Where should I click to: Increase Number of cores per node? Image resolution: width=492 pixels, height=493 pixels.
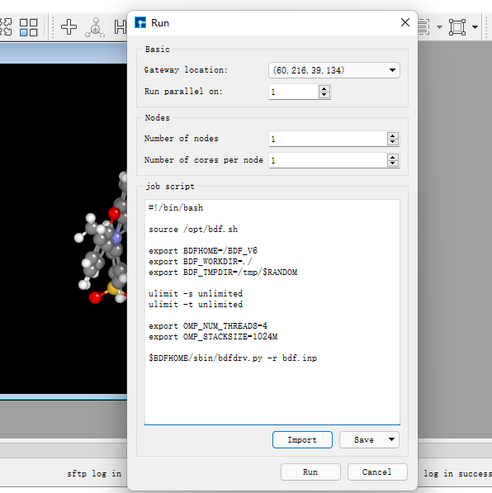pos(393,157)
